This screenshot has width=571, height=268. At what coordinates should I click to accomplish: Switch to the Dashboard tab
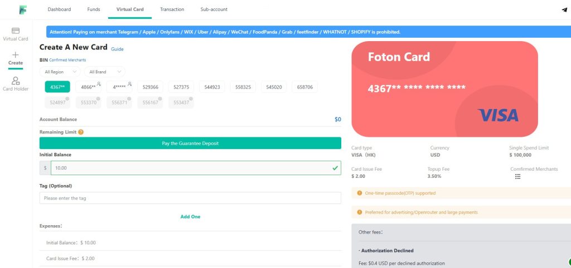(59, 9)
